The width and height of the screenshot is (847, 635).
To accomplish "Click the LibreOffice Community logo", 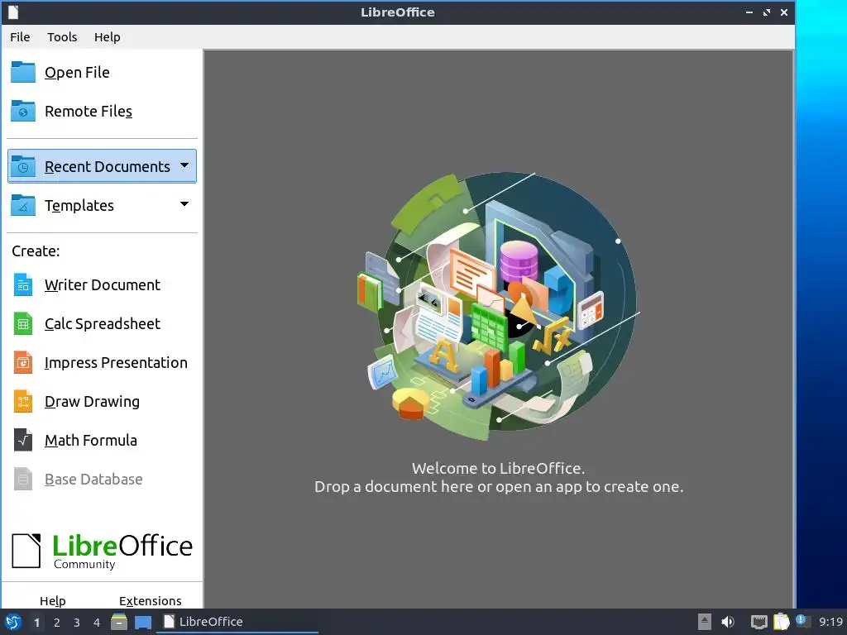I will click(x=102, y=551).
